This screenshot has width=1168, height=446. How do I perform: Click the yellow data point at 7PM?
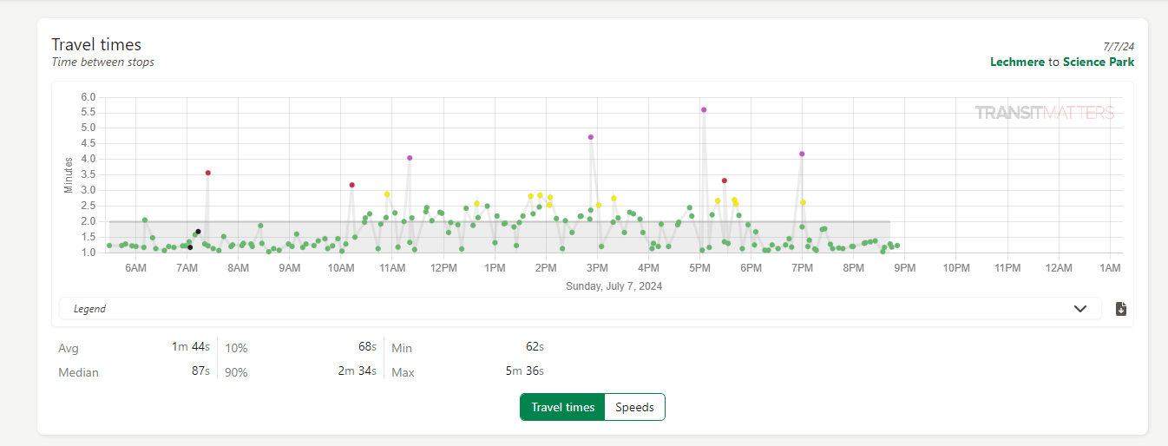tap(803, 202)
